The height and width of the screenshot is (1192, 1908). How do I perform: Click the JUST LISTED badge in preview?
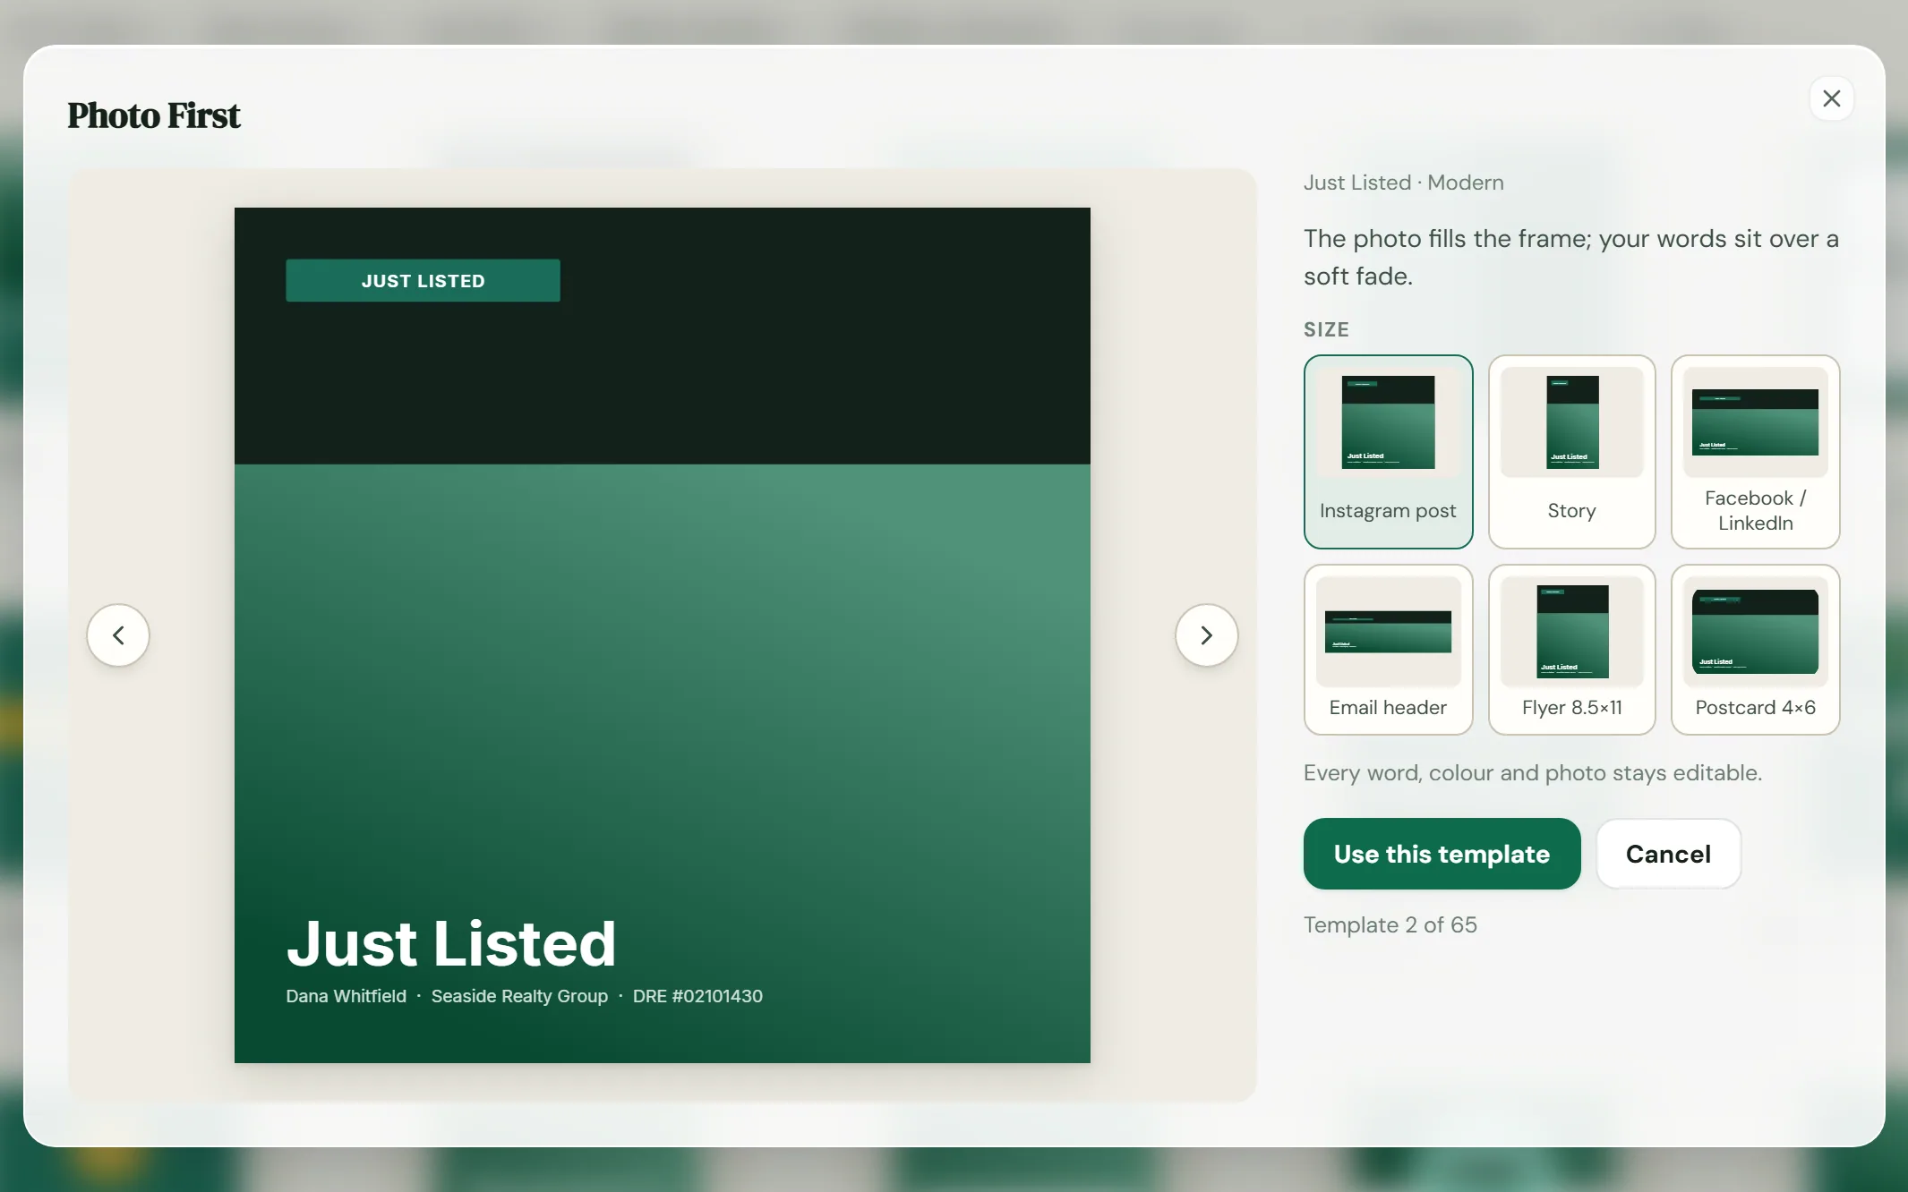[423, 281]
